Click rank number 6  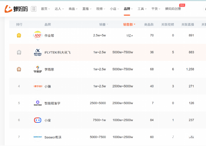pyautogui.click(x=19, y=120)
